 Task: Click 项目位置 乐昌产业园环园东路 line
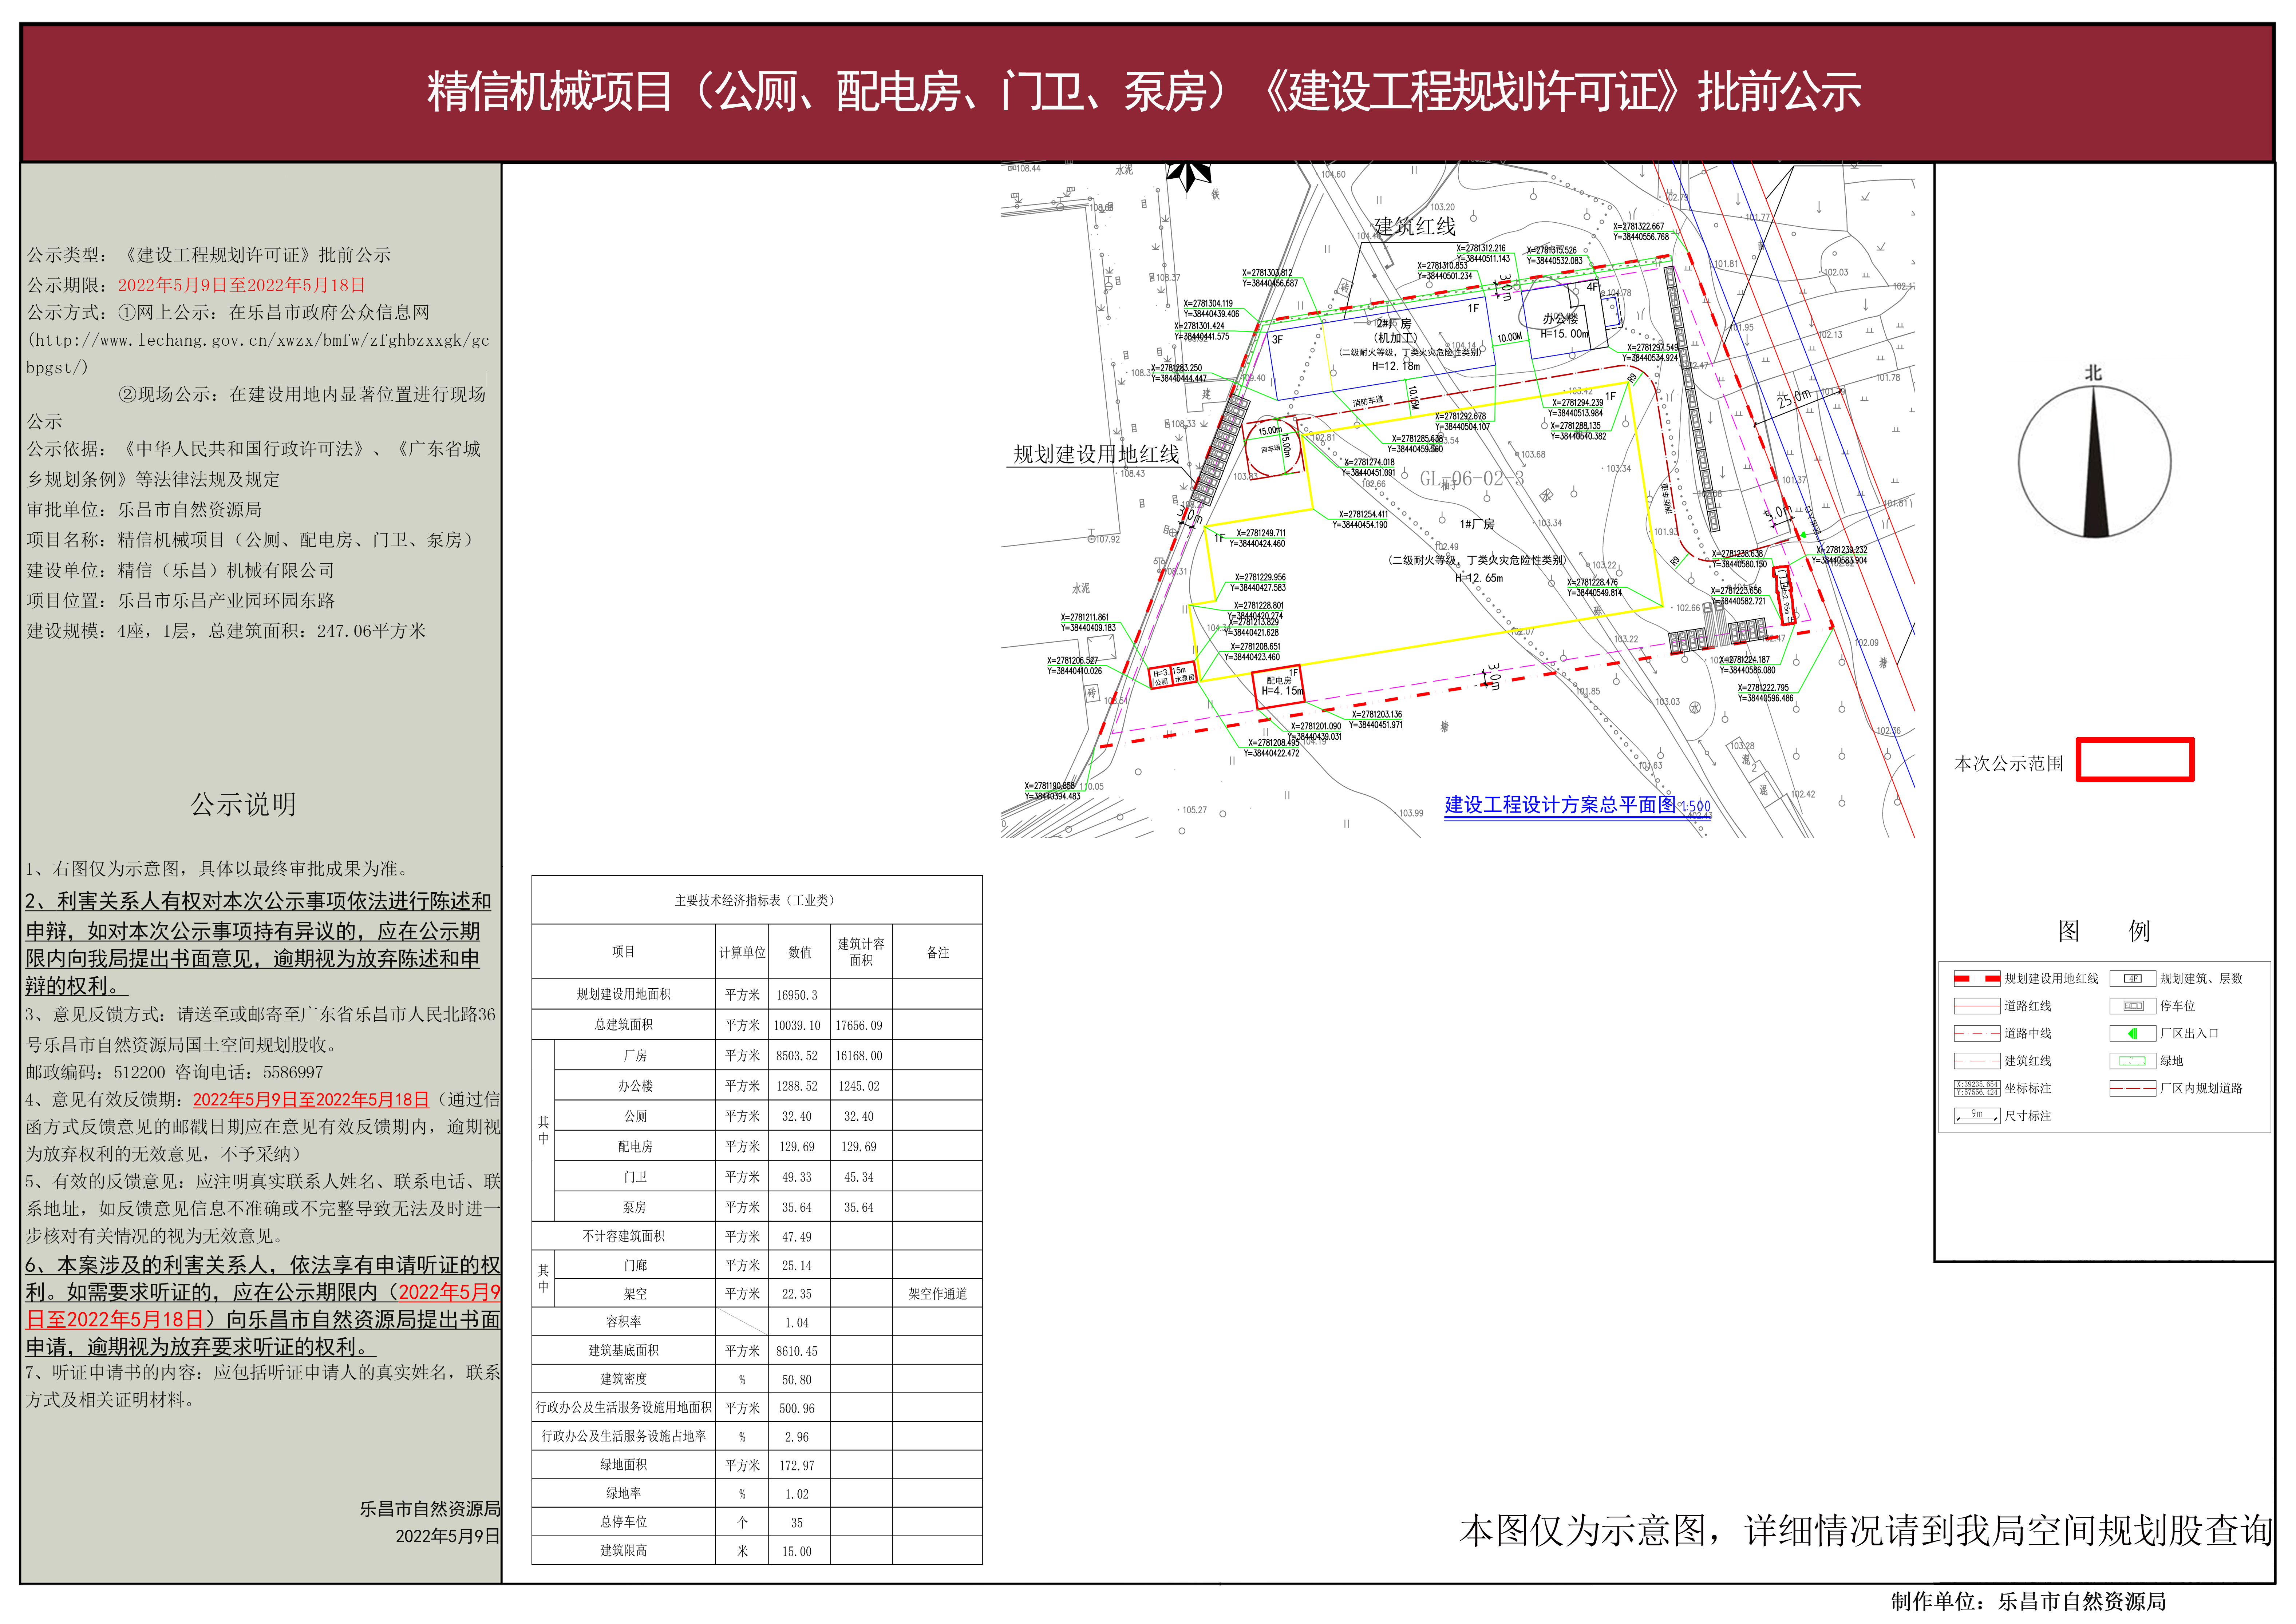point(180,601)
